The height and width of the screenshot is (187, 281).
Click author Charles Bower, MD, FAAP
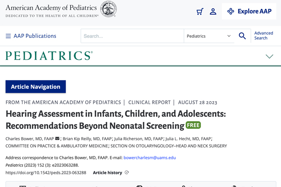tap(29, 139)
